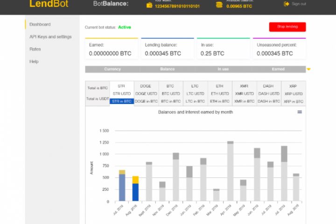Click the LendBot logo
Screen dimensions: 336x224
point(49,4)
